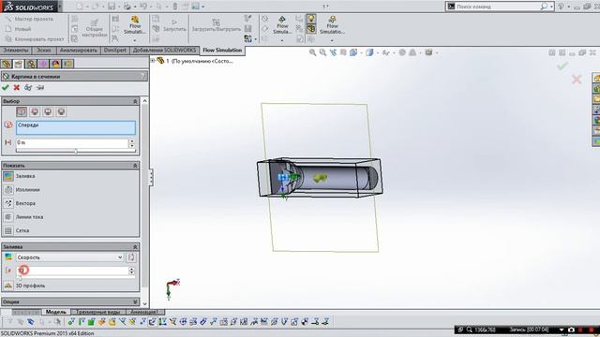The width and height of the screenshot is (600, 337).
Task: Click the number-of-levels spinner arrows
Action: (x=131, y=271)
